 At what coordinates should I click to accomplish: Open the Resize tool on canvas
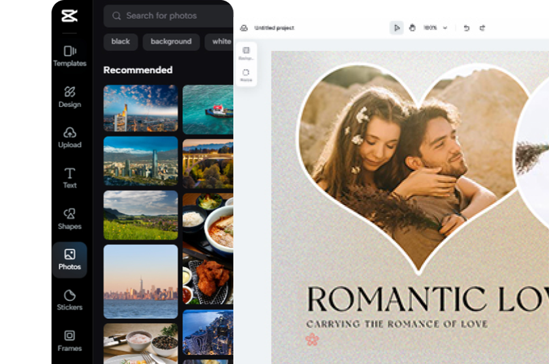[x=246, y=75]
